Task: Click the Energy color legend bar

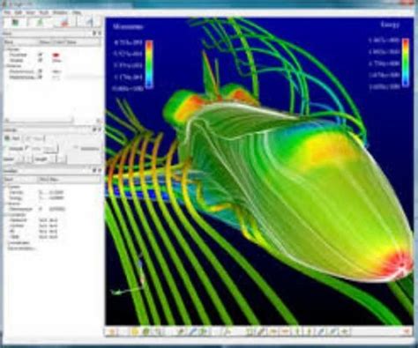Action: (406, 63)
